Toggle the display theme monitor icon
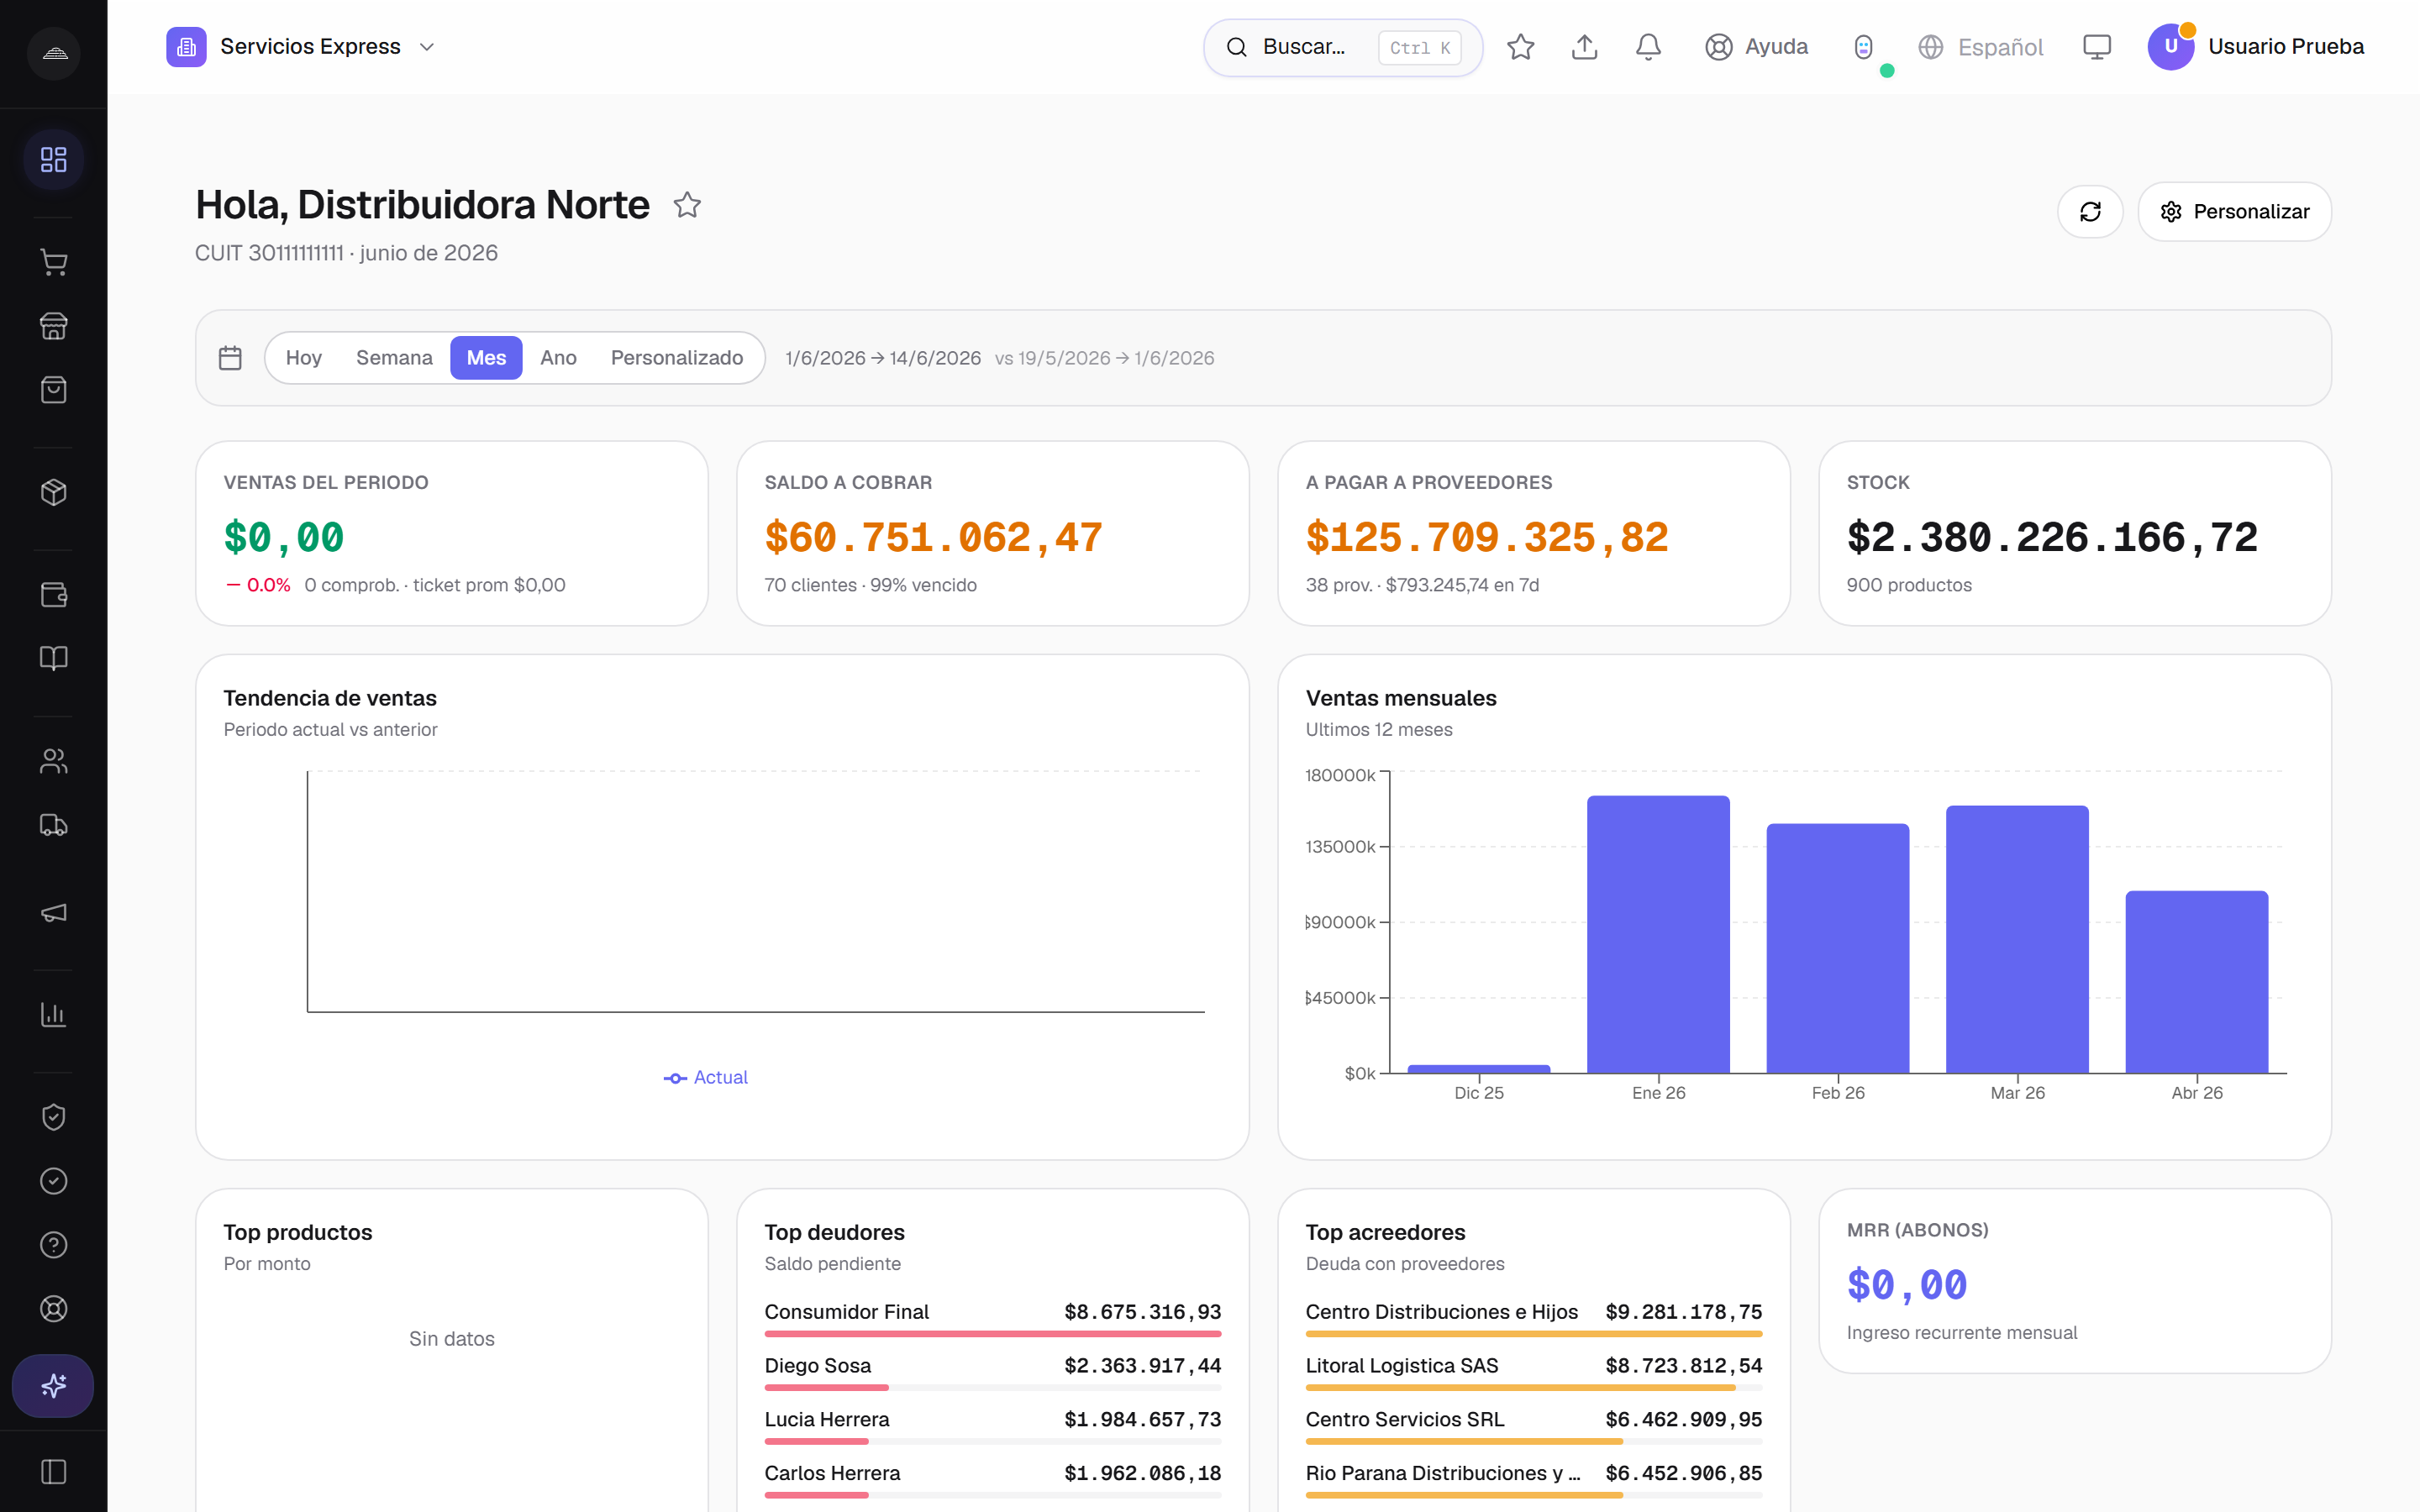This screenshot has width=2420, height=1512. click(2097, 47)
